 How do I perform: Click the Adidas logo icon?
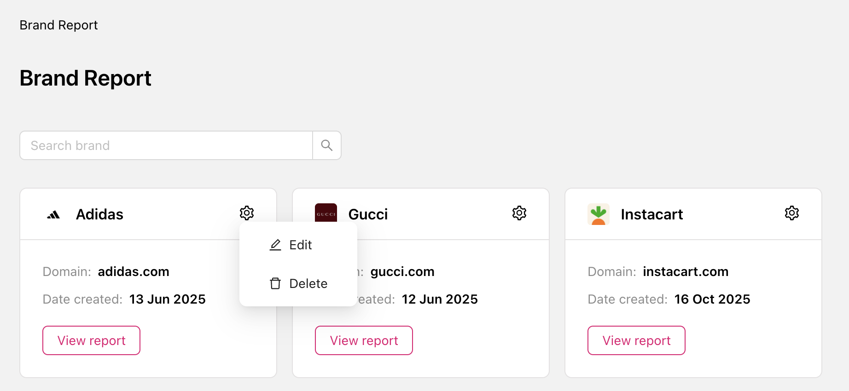pos(53,214)
